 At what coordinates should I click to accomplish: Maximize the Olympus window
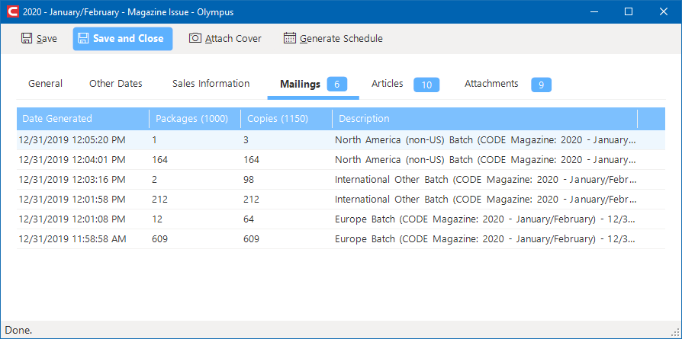(629, 11)
